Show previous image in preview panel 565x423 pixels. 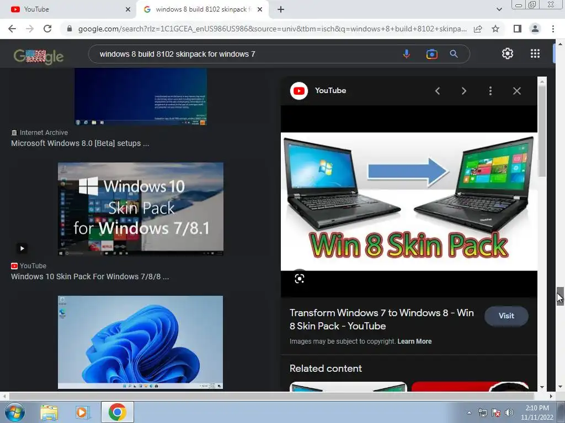click(x=438, y=91)
